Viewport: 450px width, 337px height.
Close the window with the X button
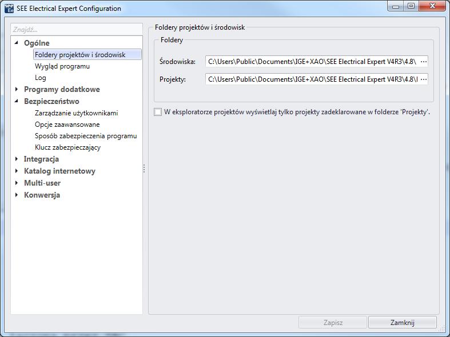(432, 6)
